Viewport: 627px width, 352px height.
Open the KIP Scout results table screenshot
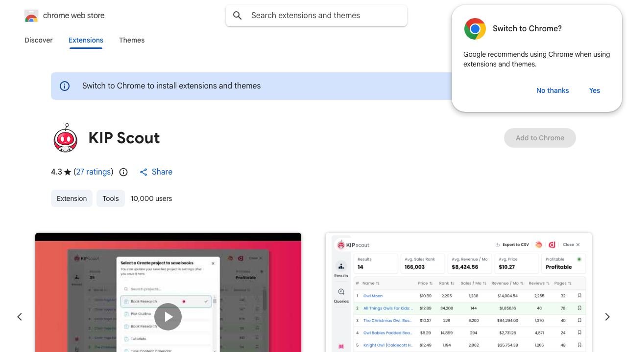pos(458,292)
